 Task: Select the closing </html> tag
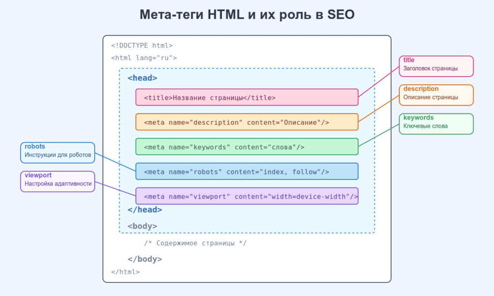125,271
